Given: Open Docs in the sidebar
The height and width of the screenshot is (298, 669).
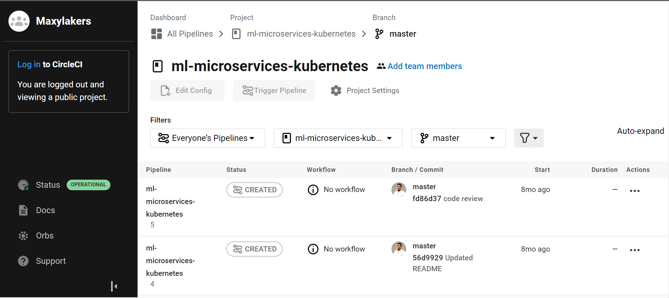Looking at the screenshot, I should tap(45, 210).
